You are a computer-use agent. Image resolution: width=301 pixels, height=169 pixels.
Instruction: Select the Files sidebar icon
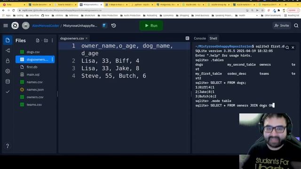(8, 40)
